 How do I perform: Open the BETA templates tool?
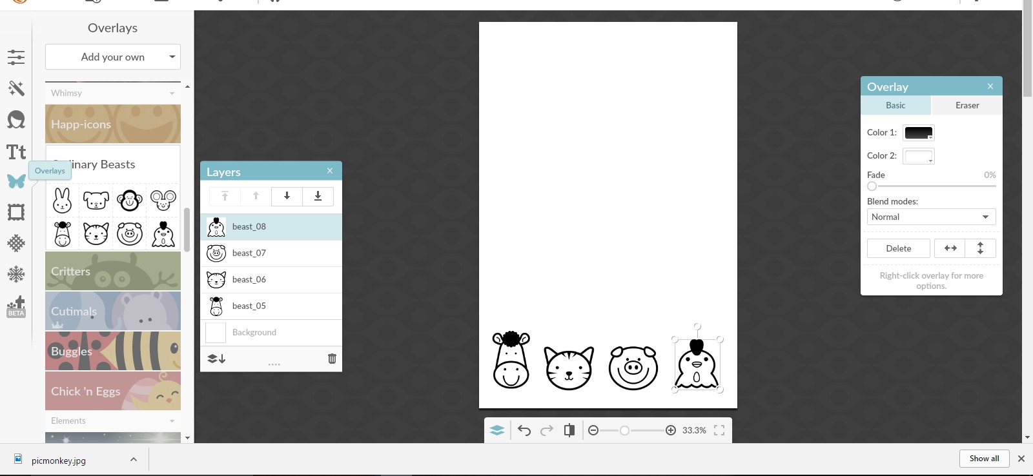click(16, 306)
